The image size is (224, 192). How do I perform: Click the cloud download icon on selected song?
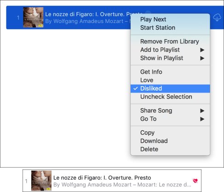[x=217, y=17]
